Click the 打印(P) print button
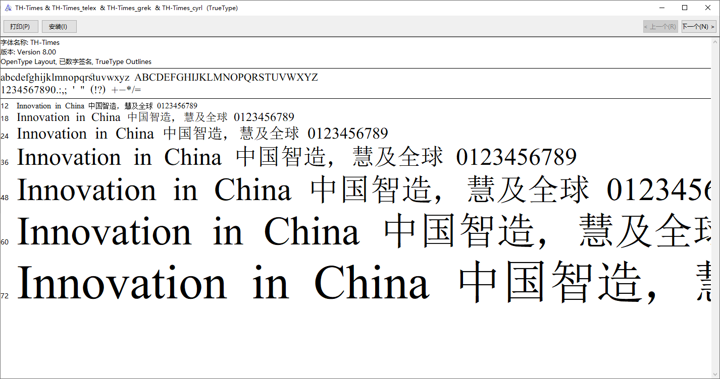Image resolution: width=720 pixels, height=379 pixels. (21, 27)
